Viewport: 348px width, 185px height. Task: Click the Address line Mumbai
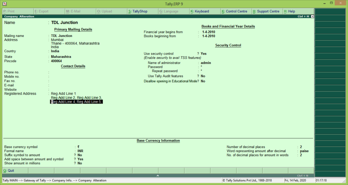click(x=57, y=40)
